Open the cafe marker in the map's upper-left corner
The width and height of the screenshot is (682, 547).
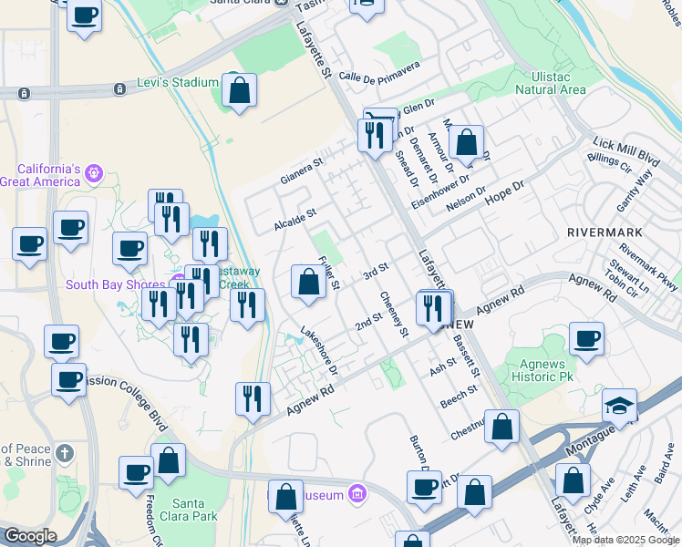tap(85, 16)
